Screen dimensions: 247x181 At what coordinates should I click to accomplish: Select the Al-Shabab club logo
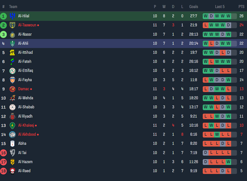tap(12, 107)
